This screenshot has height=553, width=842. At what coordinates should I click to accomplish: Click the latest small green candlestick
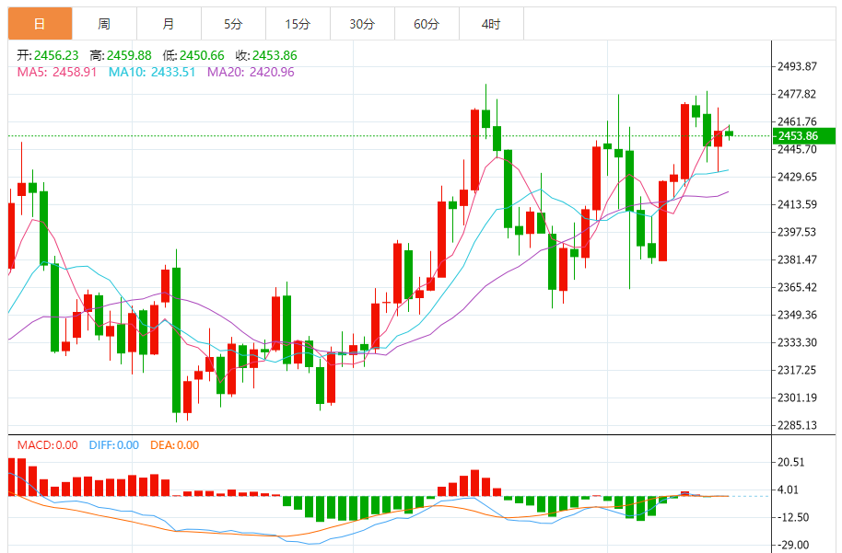tap(729, 133)
